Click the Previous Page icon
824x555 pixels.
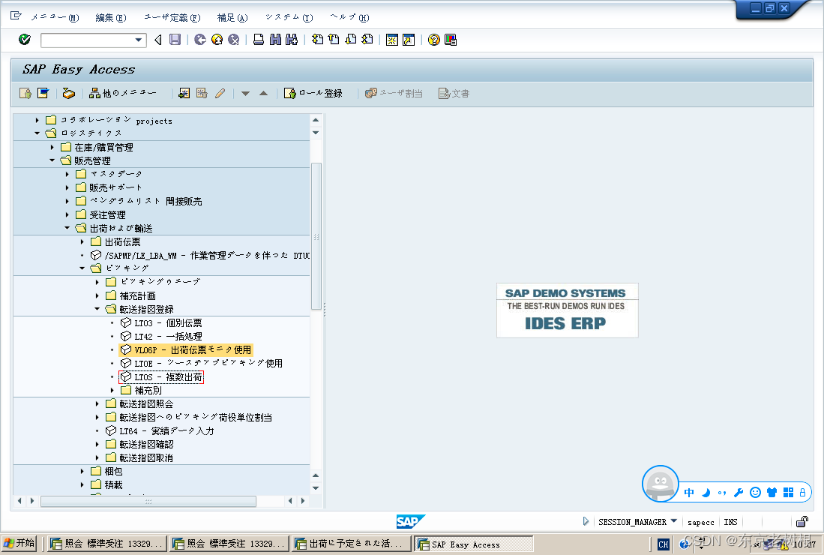(x=334, y=40)
